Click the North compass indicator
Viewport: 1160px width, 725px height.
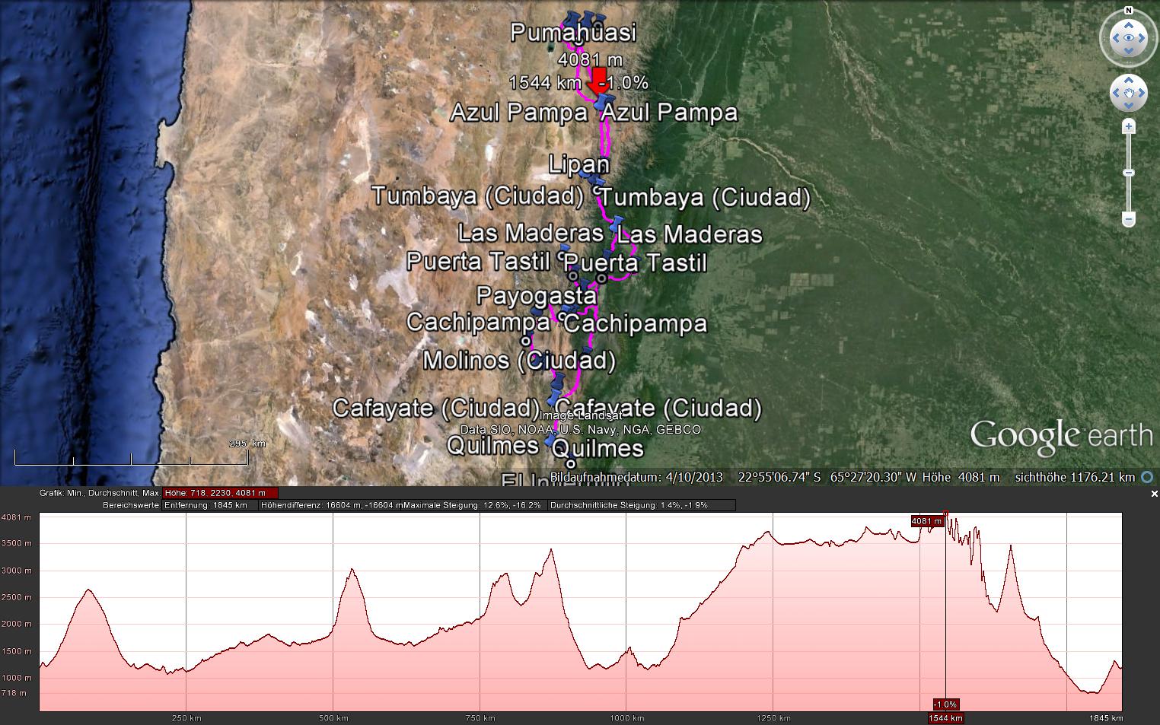1129,11
